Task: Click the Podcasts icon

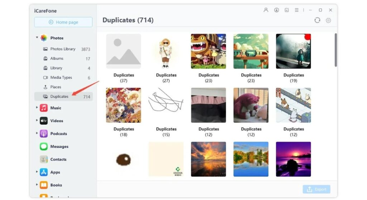Action: (44, 134)
